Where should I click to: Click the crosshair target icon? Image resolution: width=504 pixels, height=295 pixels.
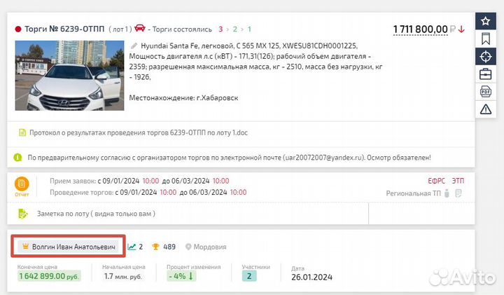point(485,57)
